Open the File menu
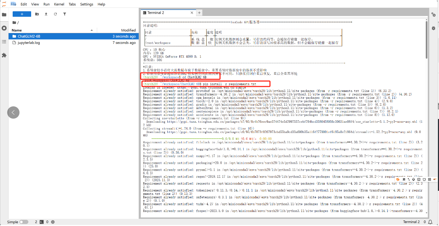The image size is (439, 226). 13,4
